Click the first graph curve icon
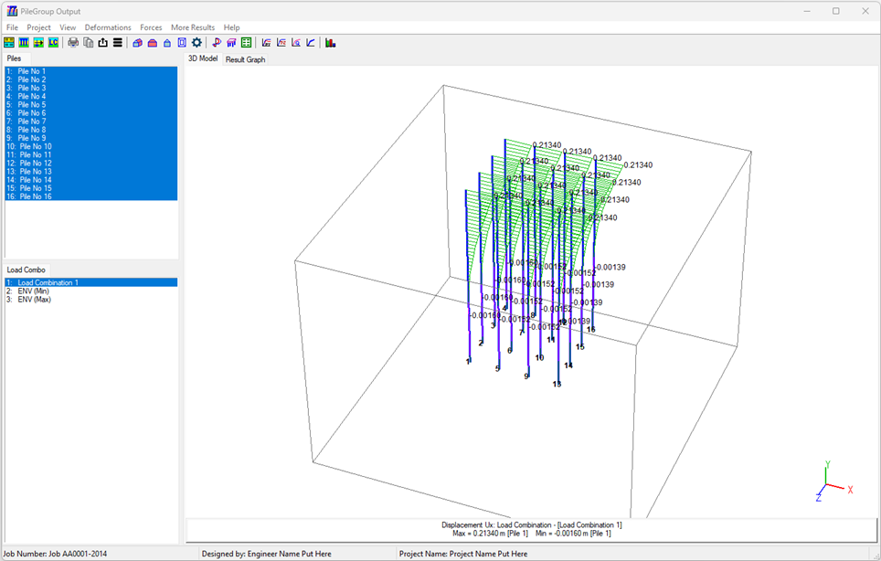 [266, 43]
